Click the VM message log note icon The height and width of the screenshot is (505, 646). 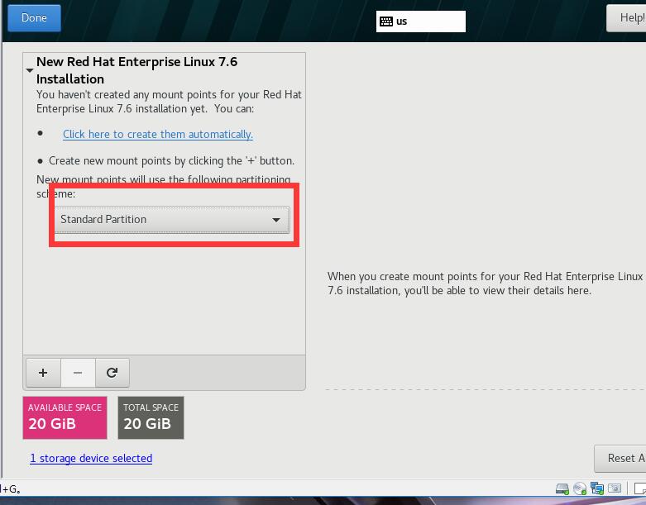coord(640,488)
